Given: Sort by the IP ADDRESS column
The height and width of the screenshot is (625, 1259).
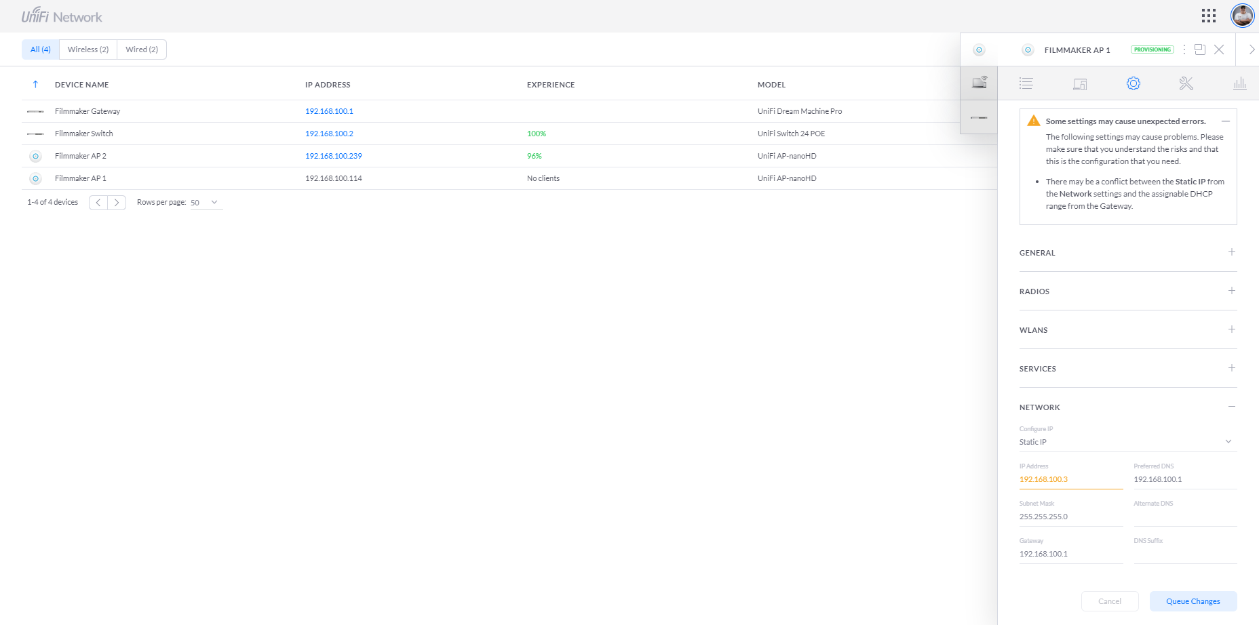Looking at the screenshot, I should pos(328,85).
